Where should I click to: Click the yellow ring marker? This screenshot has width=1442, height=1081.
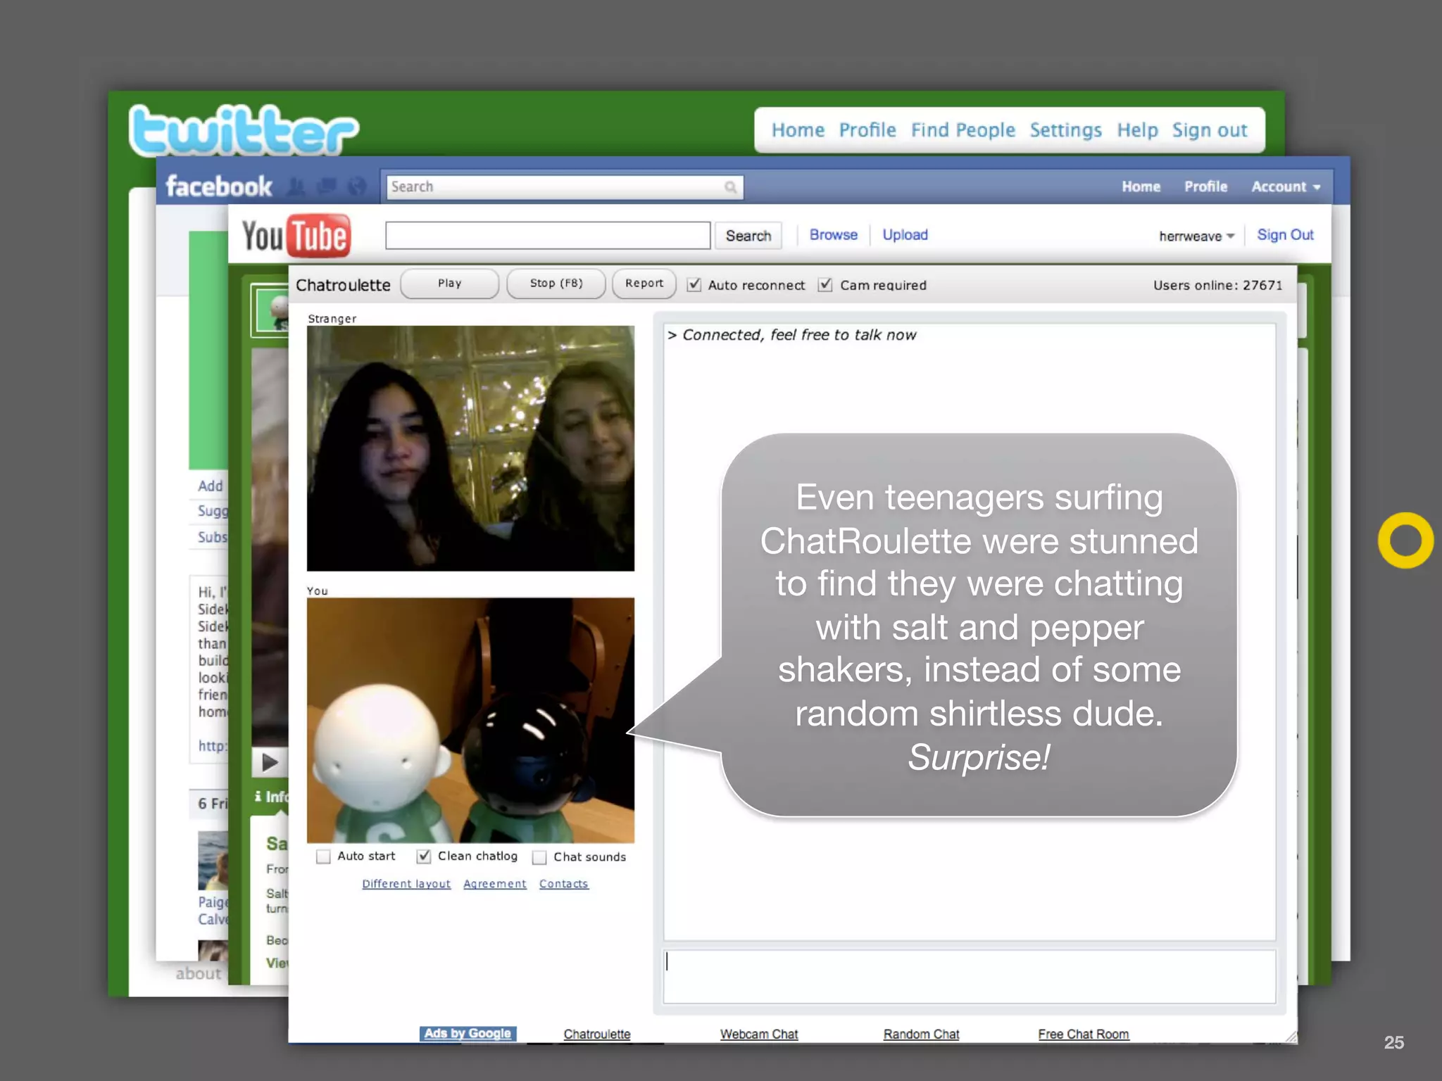1405,540
